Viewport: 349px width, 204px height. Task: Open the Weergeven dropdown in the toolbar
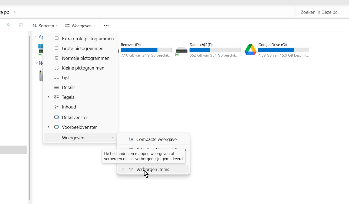80,26
